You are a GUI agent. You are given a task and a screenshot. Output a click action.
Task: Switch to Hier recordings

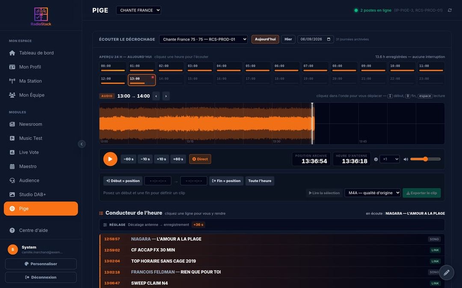coord(288,39)
